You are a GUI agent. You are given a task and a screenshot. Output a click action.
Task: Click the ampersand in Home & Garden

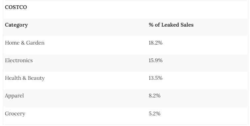click(x=23, y=43)
